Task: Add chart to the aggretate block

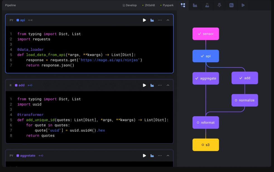Action: tap(152, 156)
